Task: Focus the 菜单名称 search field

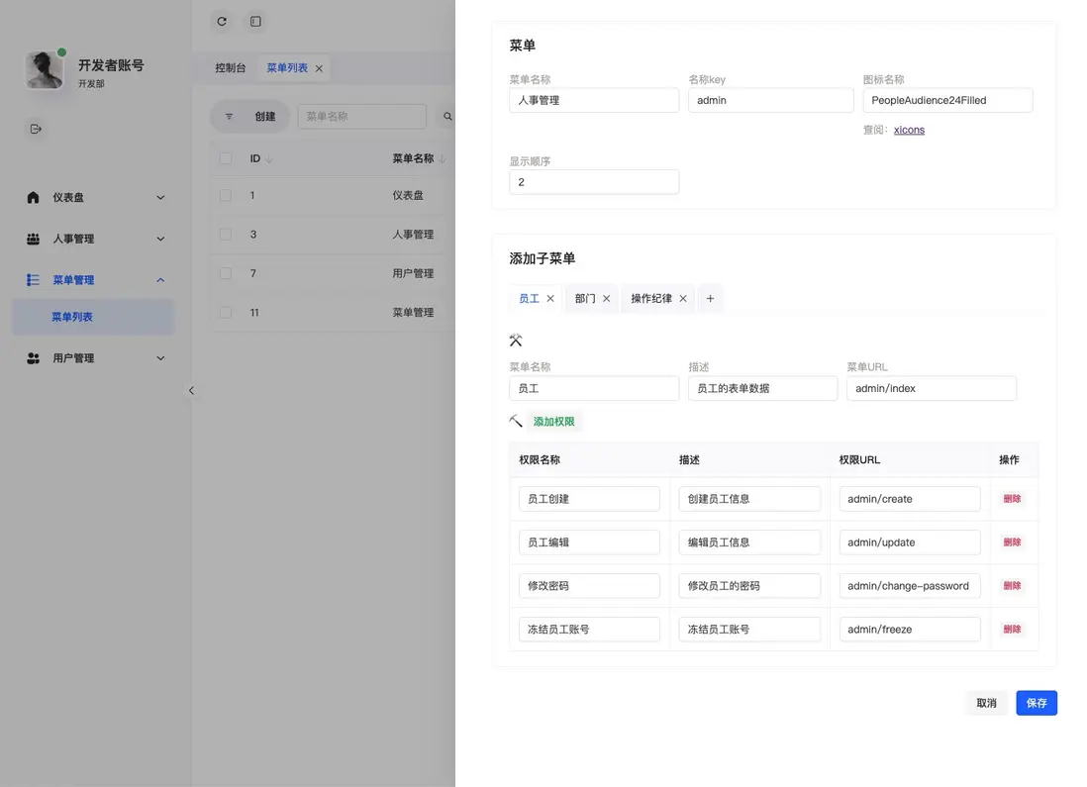Action: 362,117
